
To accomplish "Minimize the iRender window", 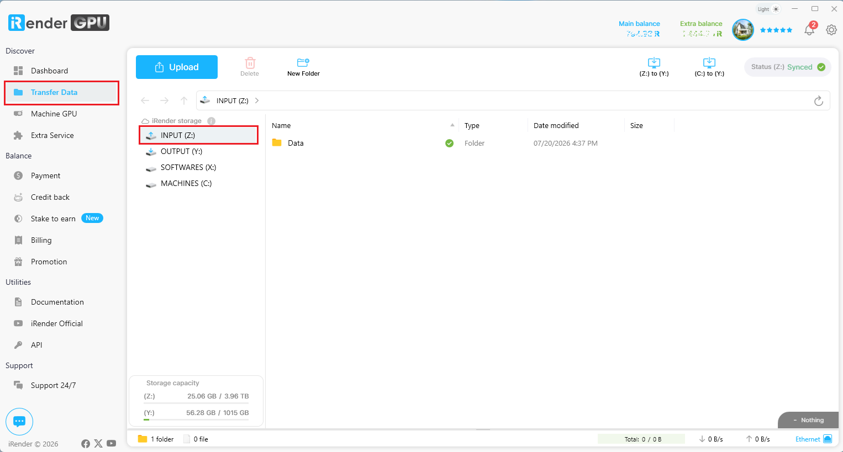I will pos(795,9).
